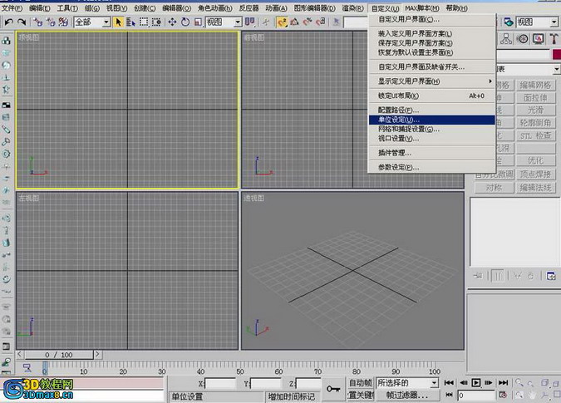Select the arrow Select Object tool
The image size is (561, 403).
tap(118, 22)
